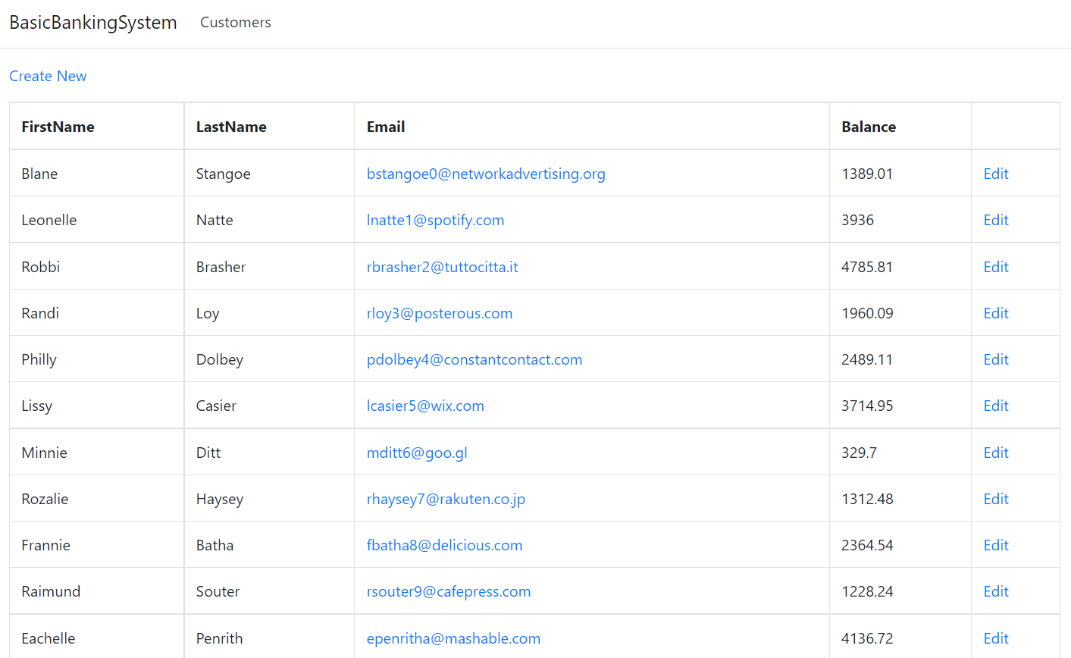Edit the customer Eachelle Penrith
This screenshot has height=658, width=1071.
coord(995,638)
